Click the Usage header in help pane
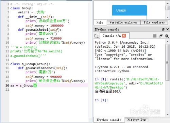Viewport: 170px width, 123px height. pos(129,10)
